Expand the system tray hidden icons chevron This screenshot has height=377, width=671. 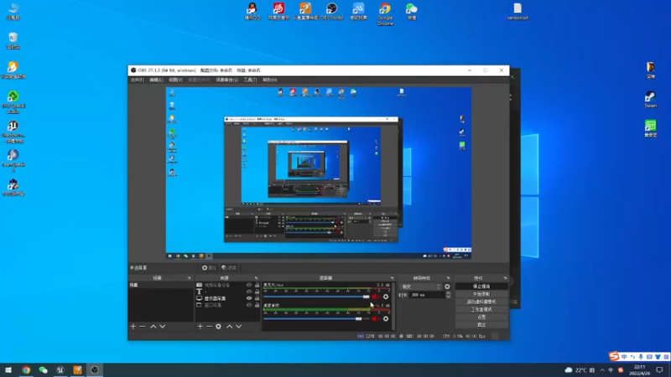[602, 369]
